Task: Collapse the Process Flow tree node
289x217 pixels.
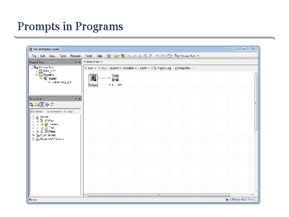Action: 32,68
